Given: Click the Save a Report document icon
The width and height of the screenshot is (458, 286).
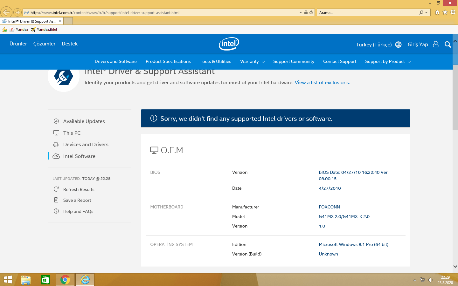Looking at the screenshot, I should [56, 200].
